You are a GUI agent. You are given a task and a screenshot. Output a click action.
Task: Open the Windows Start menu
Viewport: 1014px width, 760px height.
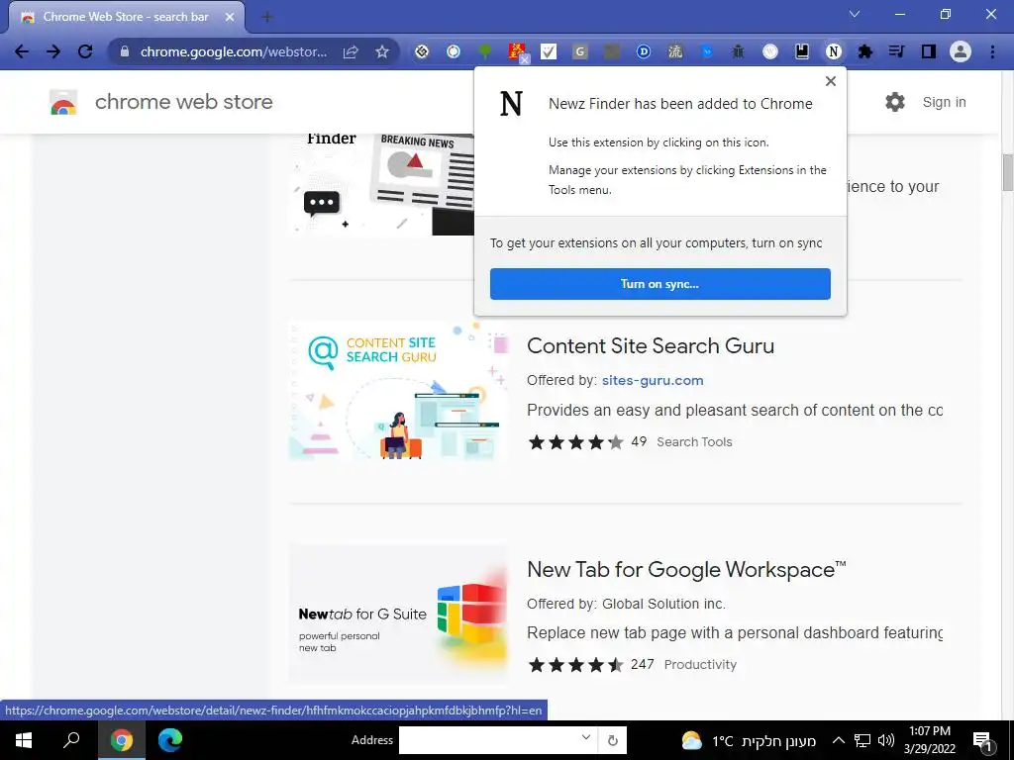coord(24,740)
